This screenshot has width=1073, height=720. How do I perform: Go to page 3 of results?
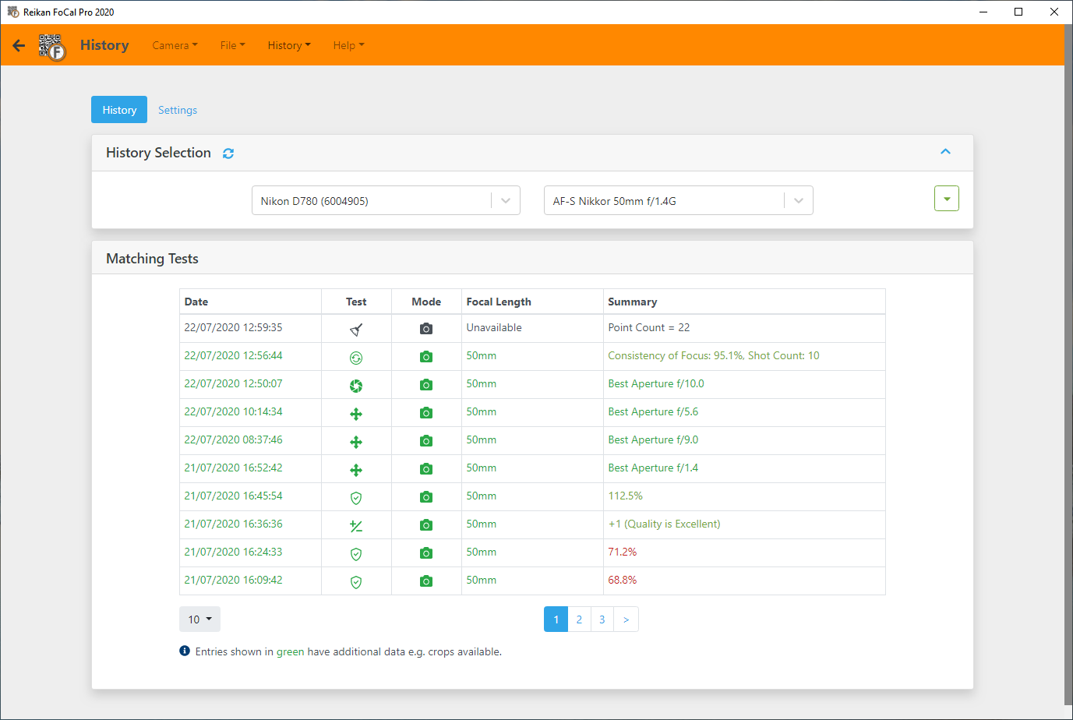pos(602,619)
